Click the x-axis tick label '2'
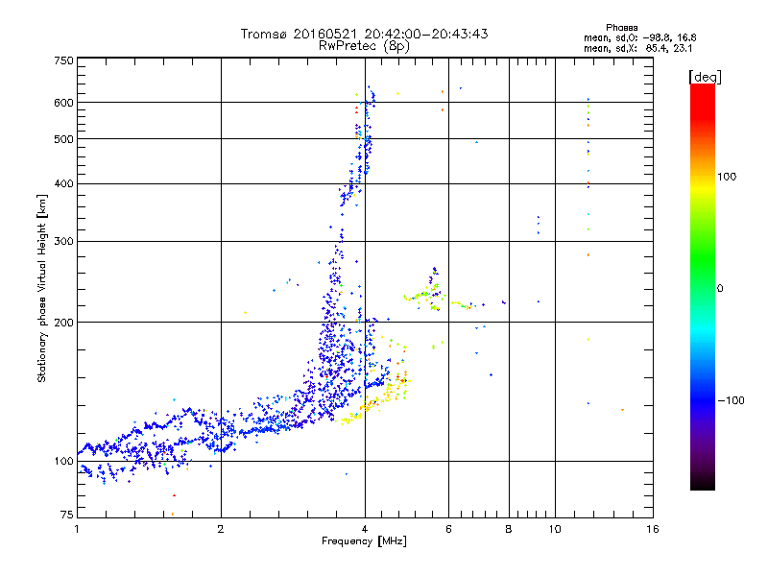Screen dimensions: 768x576 click(x=221, y=529)
